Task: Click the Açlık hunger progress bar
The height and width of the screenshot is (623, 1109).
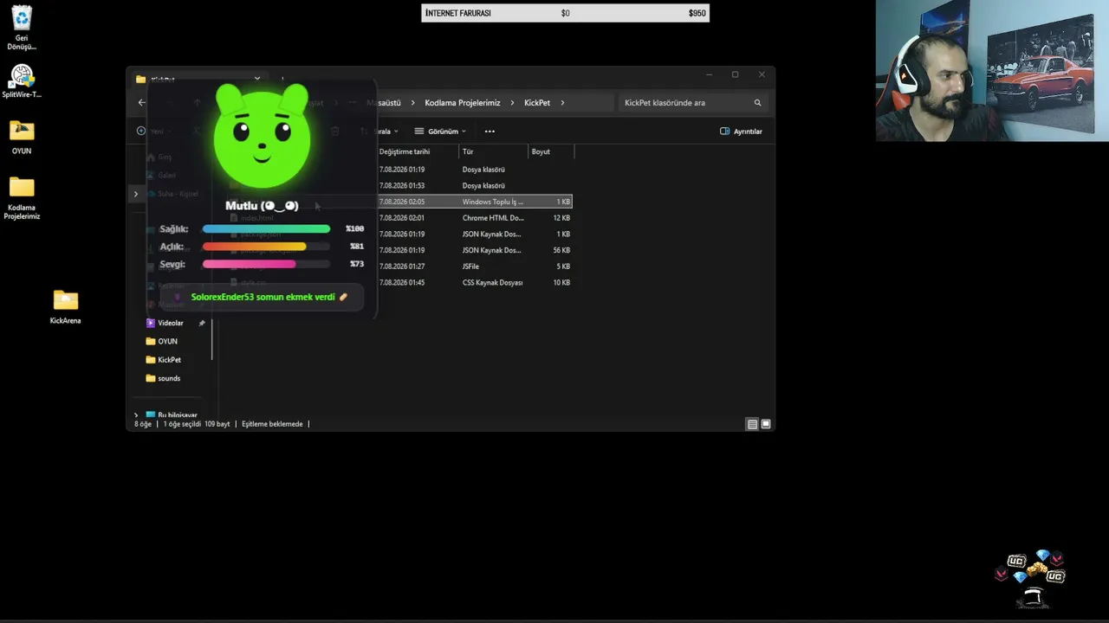Action: tap(266, 247)
